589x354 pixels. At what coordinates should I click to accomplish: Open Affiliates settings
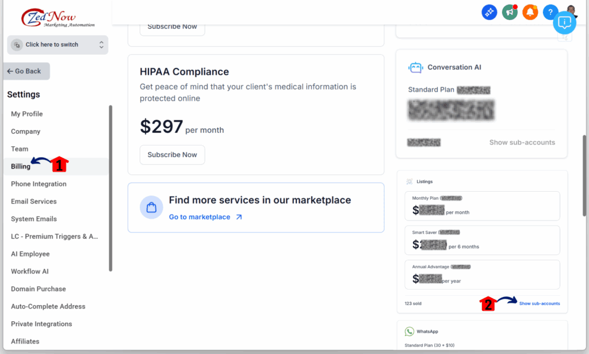25,341
